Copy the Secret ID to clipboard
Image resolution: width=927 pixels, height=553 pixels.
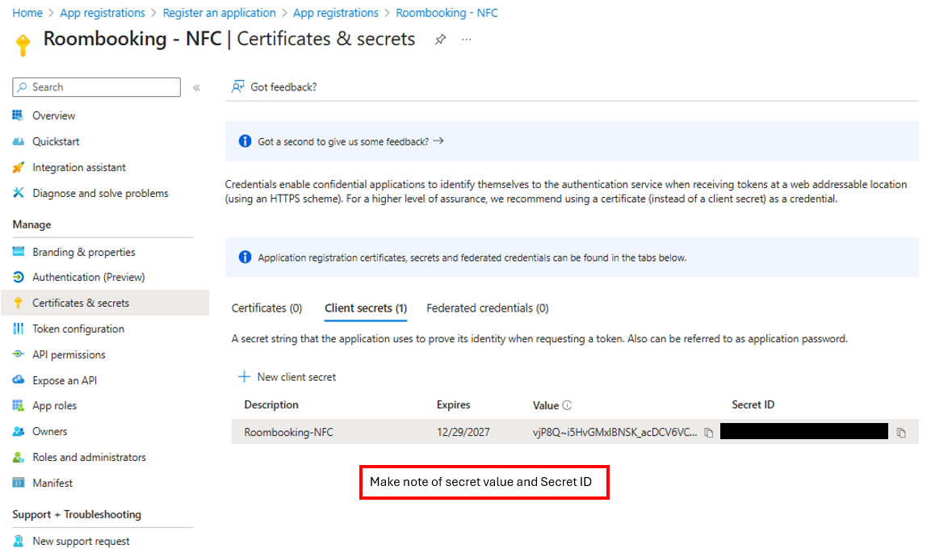click(x=901, y=433)
